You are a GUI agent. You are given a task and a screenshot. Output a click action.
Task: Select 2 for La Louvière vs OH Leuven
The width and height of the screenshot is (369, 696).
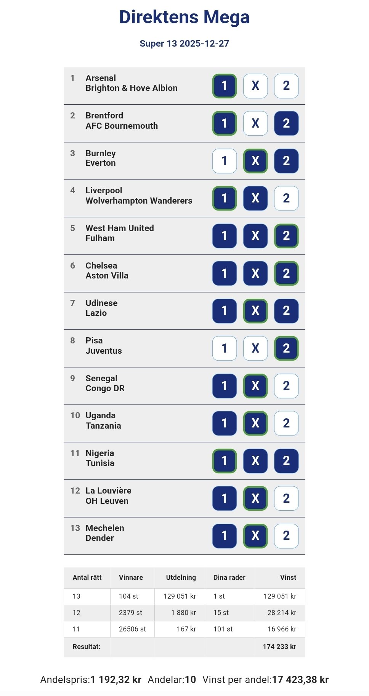coord(286,498)
